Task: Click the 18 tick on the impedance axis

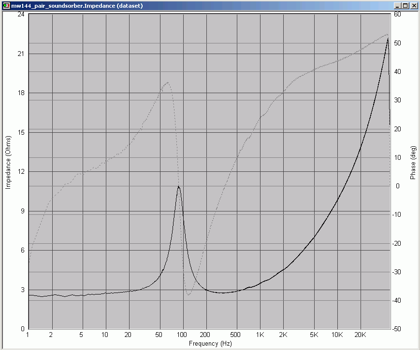Action: (21, 93)
